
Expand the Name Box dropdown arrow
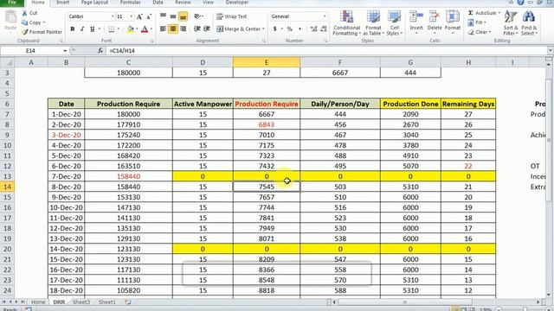(x=65, y=51)
